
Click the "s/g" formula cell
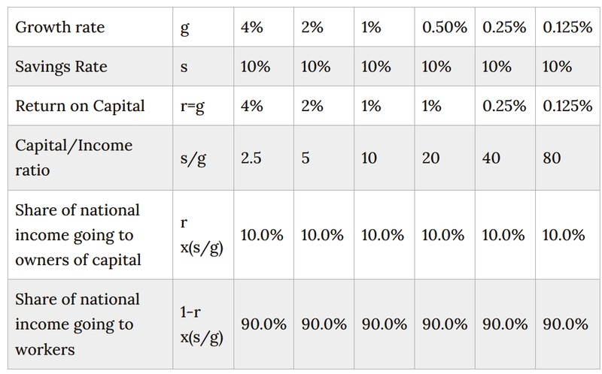[192, 158]
